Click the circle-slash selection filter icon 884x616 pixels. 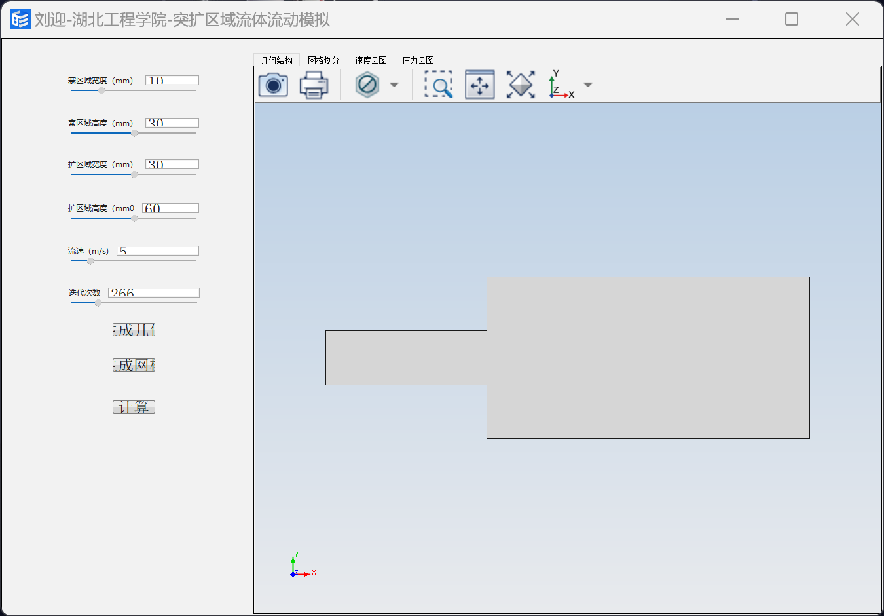click(367, 85)
